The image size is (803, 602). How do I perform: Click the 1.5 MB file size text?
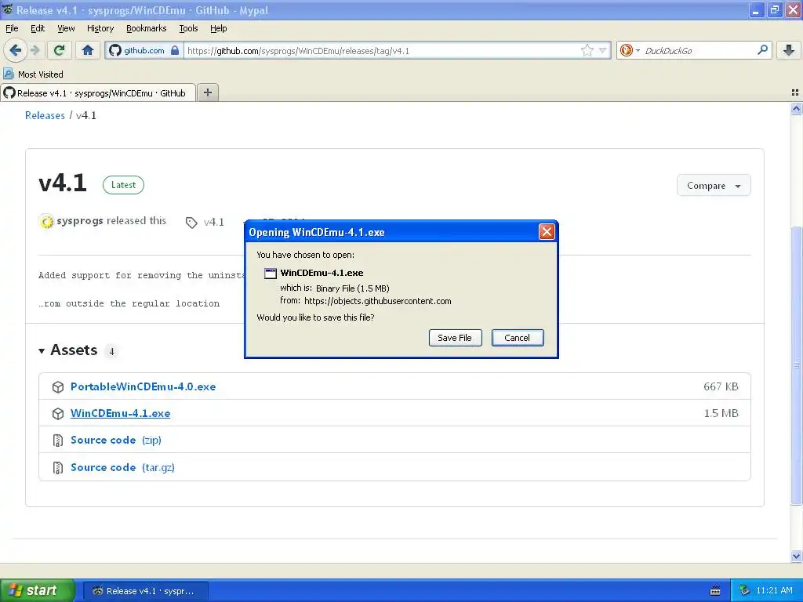(721, 413)
